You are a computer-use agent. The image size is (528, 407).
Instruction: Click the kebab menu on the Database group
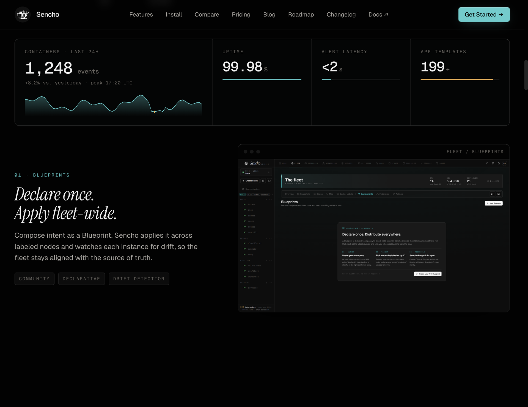pyautogui.click(x=266, y=282)
